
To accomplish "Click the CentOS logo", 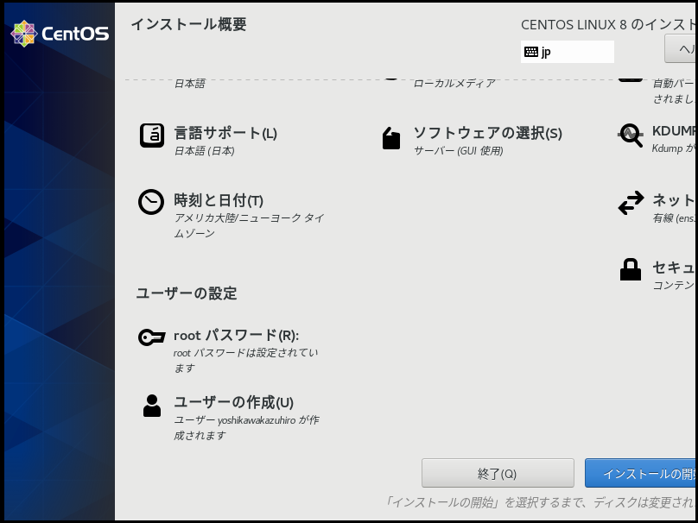I will point(59,35).
